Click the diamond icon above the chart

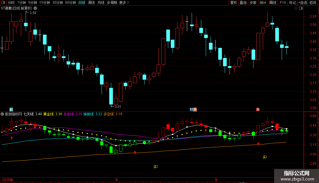(x=296, y=8)
